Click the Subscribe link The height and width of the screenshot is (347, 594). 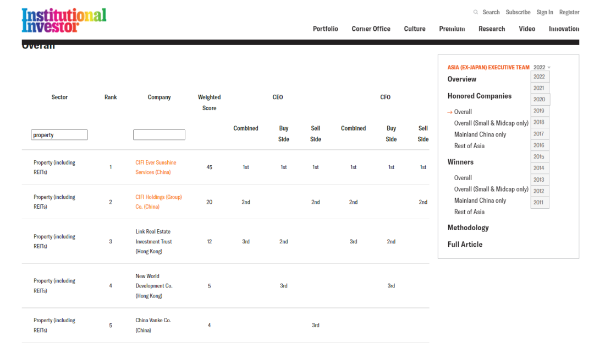(x=518, y=12)
